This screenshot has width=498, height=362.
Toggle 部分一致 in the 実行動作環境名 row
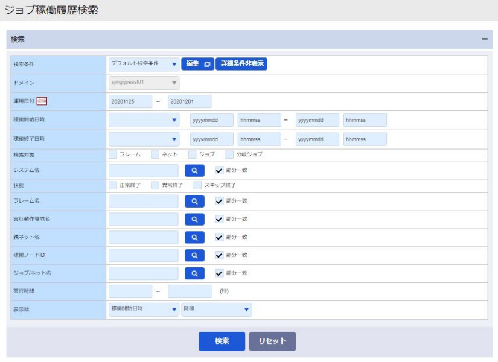point(219,220)
